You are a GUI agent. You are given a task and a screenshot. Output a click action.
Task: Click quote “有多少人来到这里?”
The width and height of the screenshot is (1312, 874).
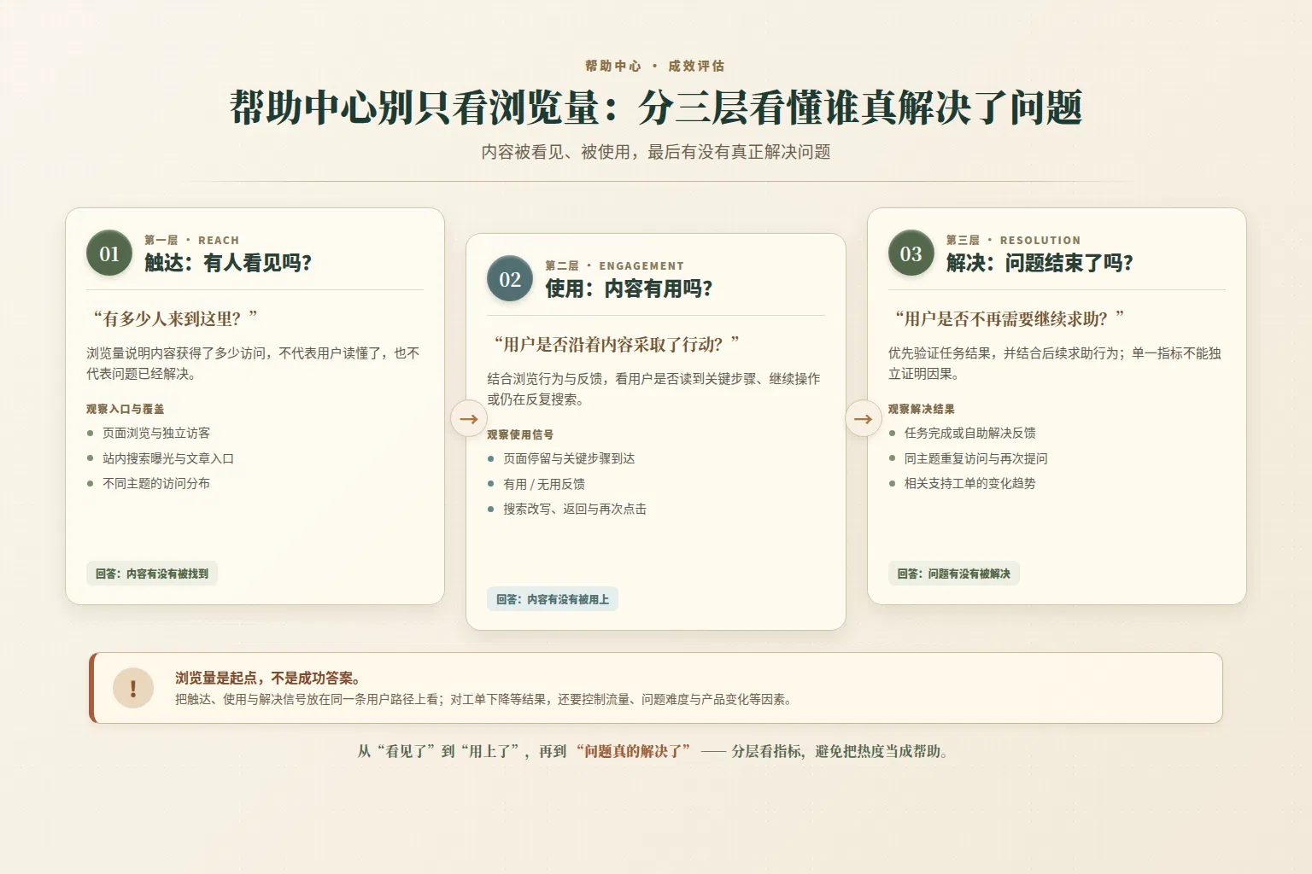point(175,319)
